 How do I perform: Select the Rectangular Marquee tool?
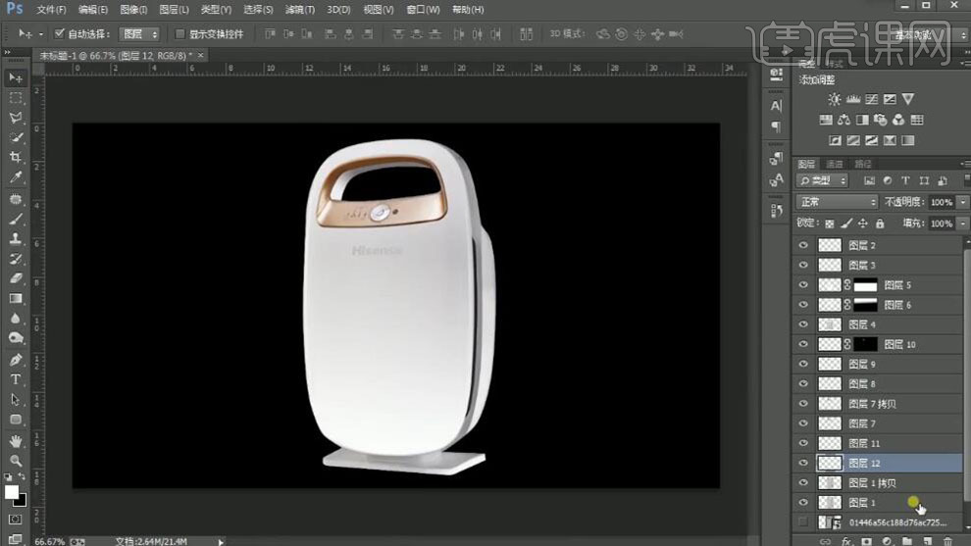[x=16, y=98]
